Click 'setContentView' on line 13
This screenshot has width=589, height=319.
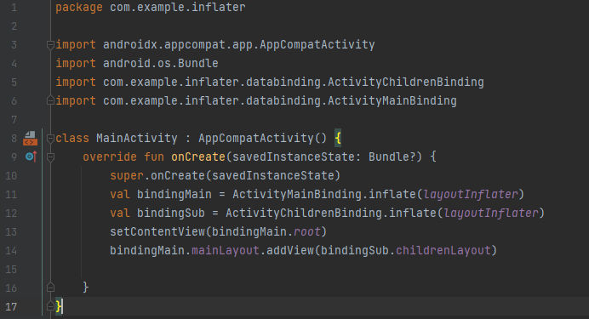pyautogui.click(x=157, y=232)
